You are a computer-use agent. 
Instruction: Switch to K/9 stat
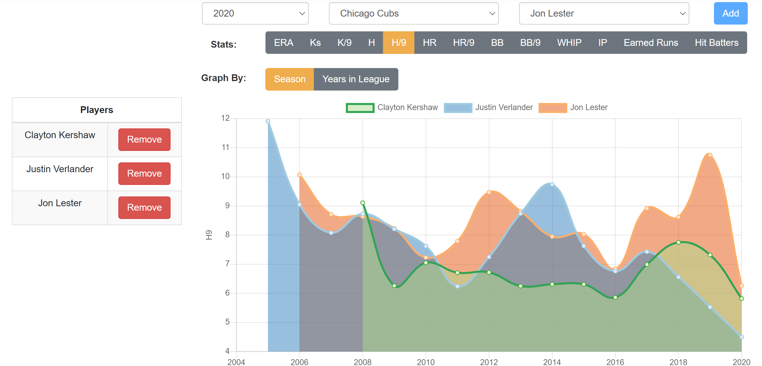coord(344,43)
